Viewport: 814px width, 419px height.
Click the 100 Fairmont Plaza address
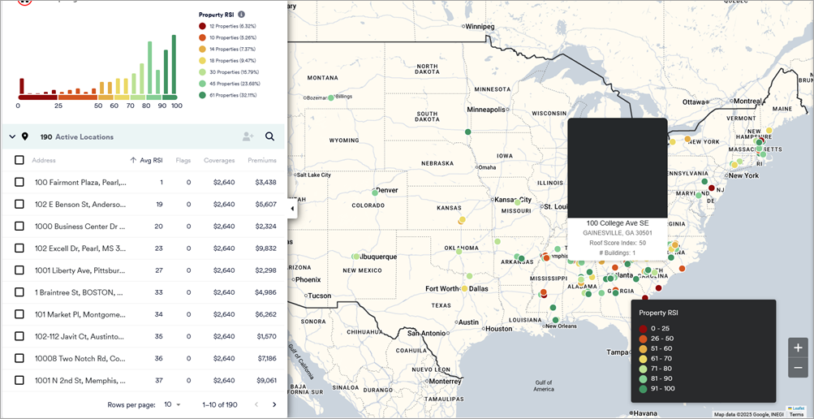point(80,182)
